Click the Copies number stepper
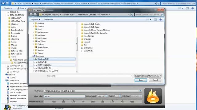Screen dimensions: 197x110 point(120,96)
